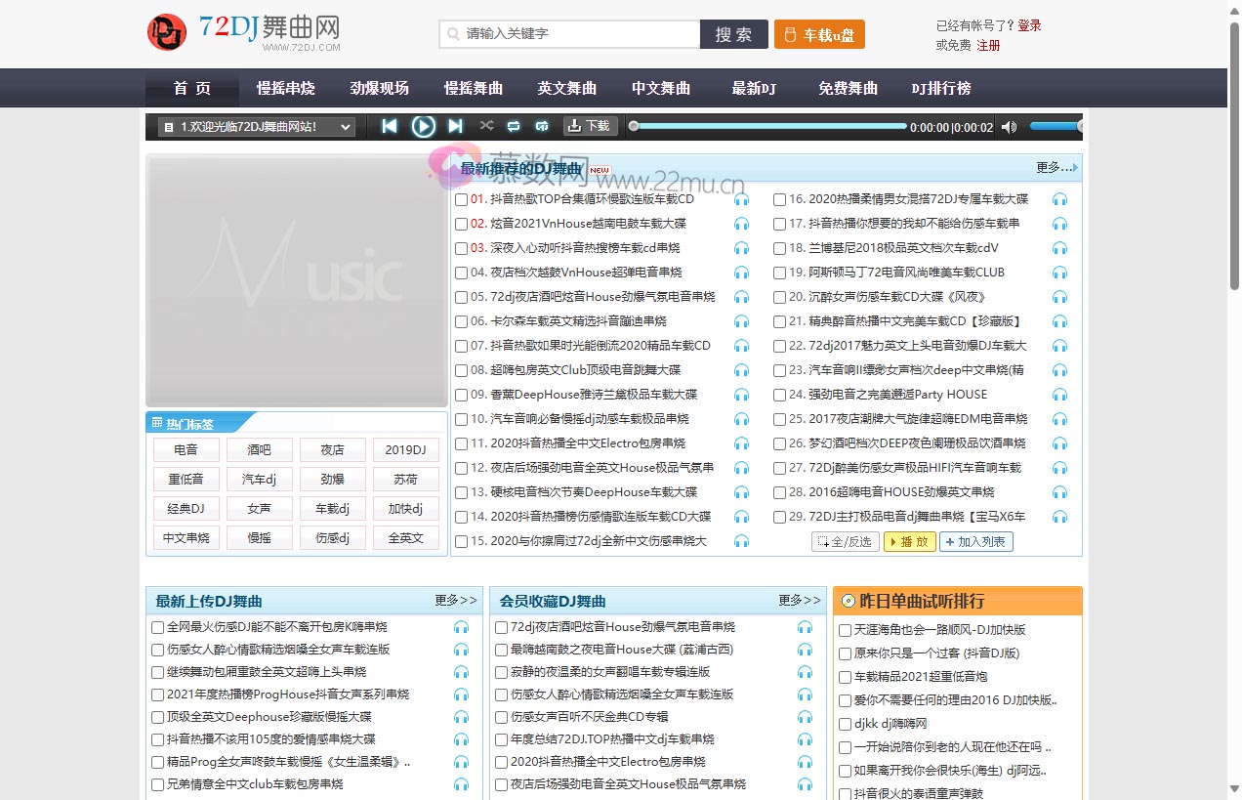1242x800 pixels.
Task: Click the play button in the music player
Action: 423,126
